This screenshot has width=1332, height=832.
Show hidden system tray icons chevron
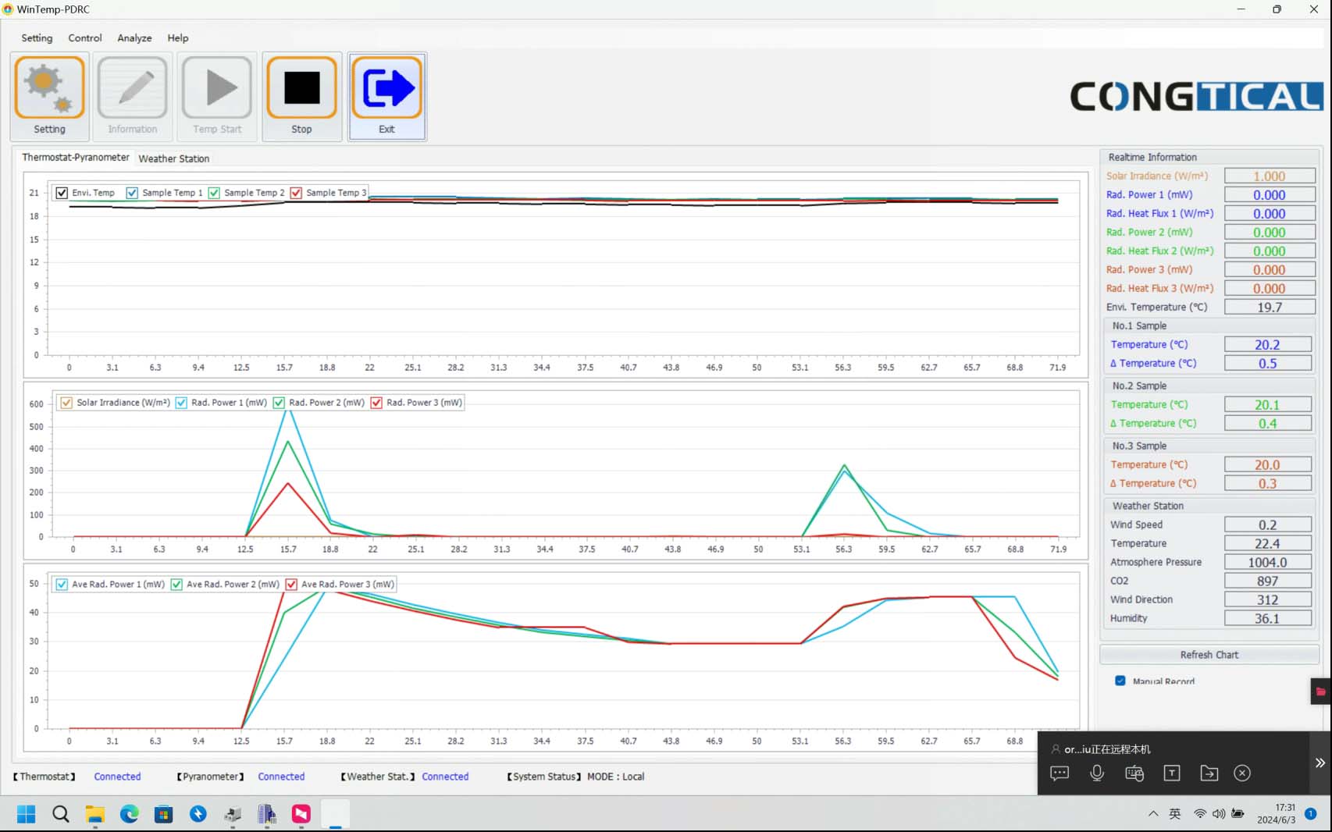[x=1153, y=814]
